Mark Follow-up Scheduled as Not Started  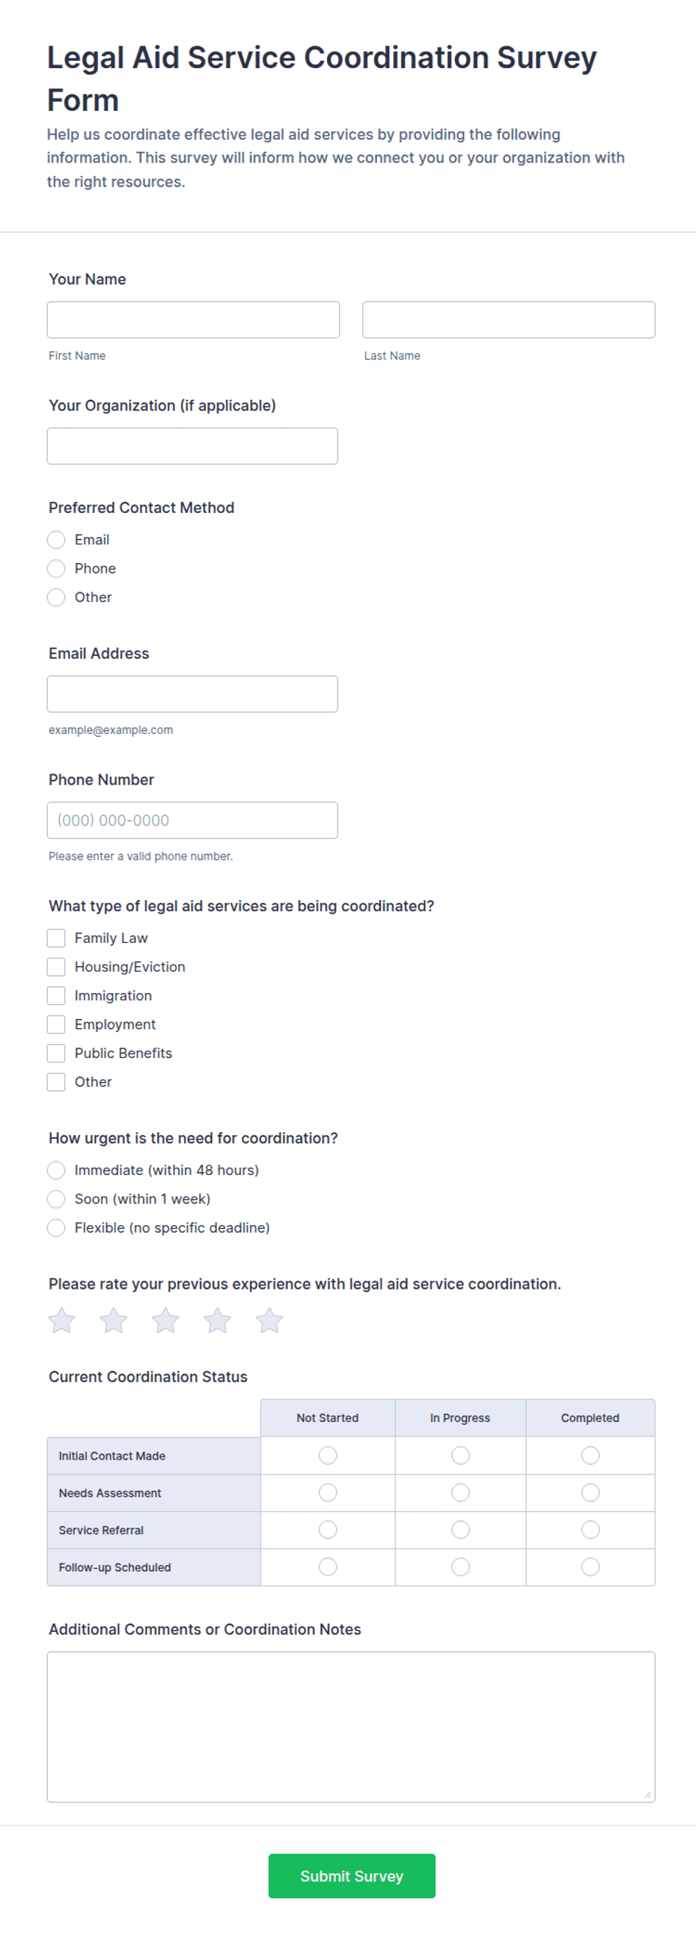327,1567
